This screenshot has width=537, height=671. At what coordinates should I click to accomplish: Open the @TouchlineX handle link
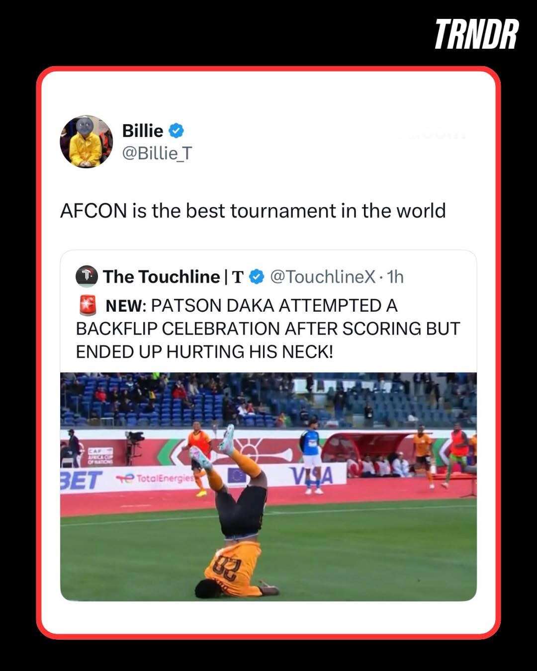point(322,277)
